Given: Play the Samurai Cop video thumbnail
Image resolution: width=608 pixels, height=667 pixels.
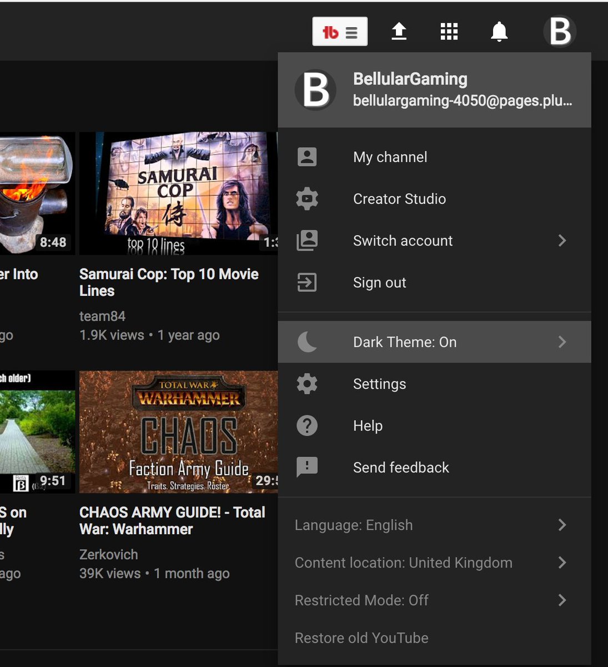Looking at the screenshot, I should tap(178, 193).
